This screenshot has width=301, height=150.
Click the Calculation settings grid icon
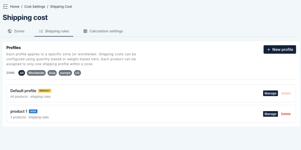(x=85, y=31)
